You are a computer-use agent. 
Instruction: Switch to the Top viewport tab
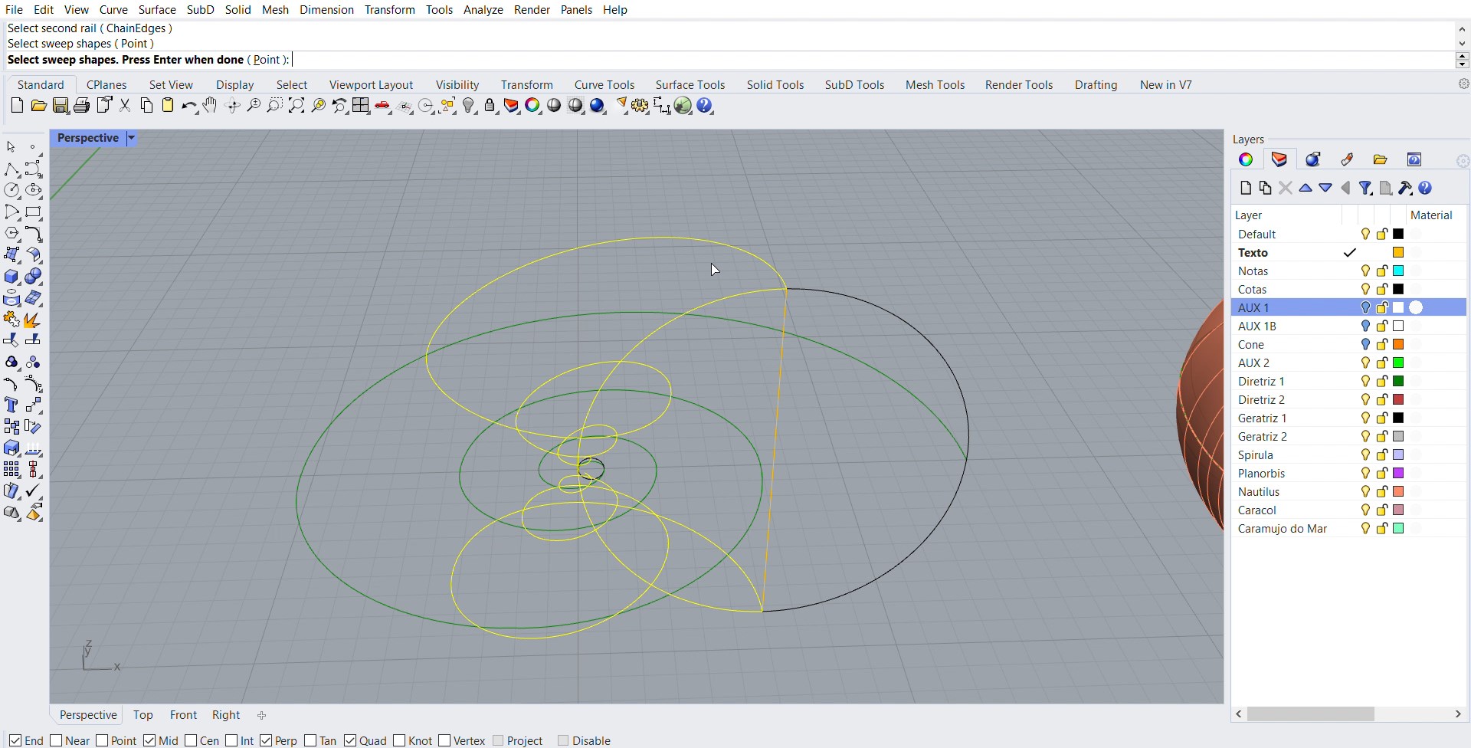point(143,714)
